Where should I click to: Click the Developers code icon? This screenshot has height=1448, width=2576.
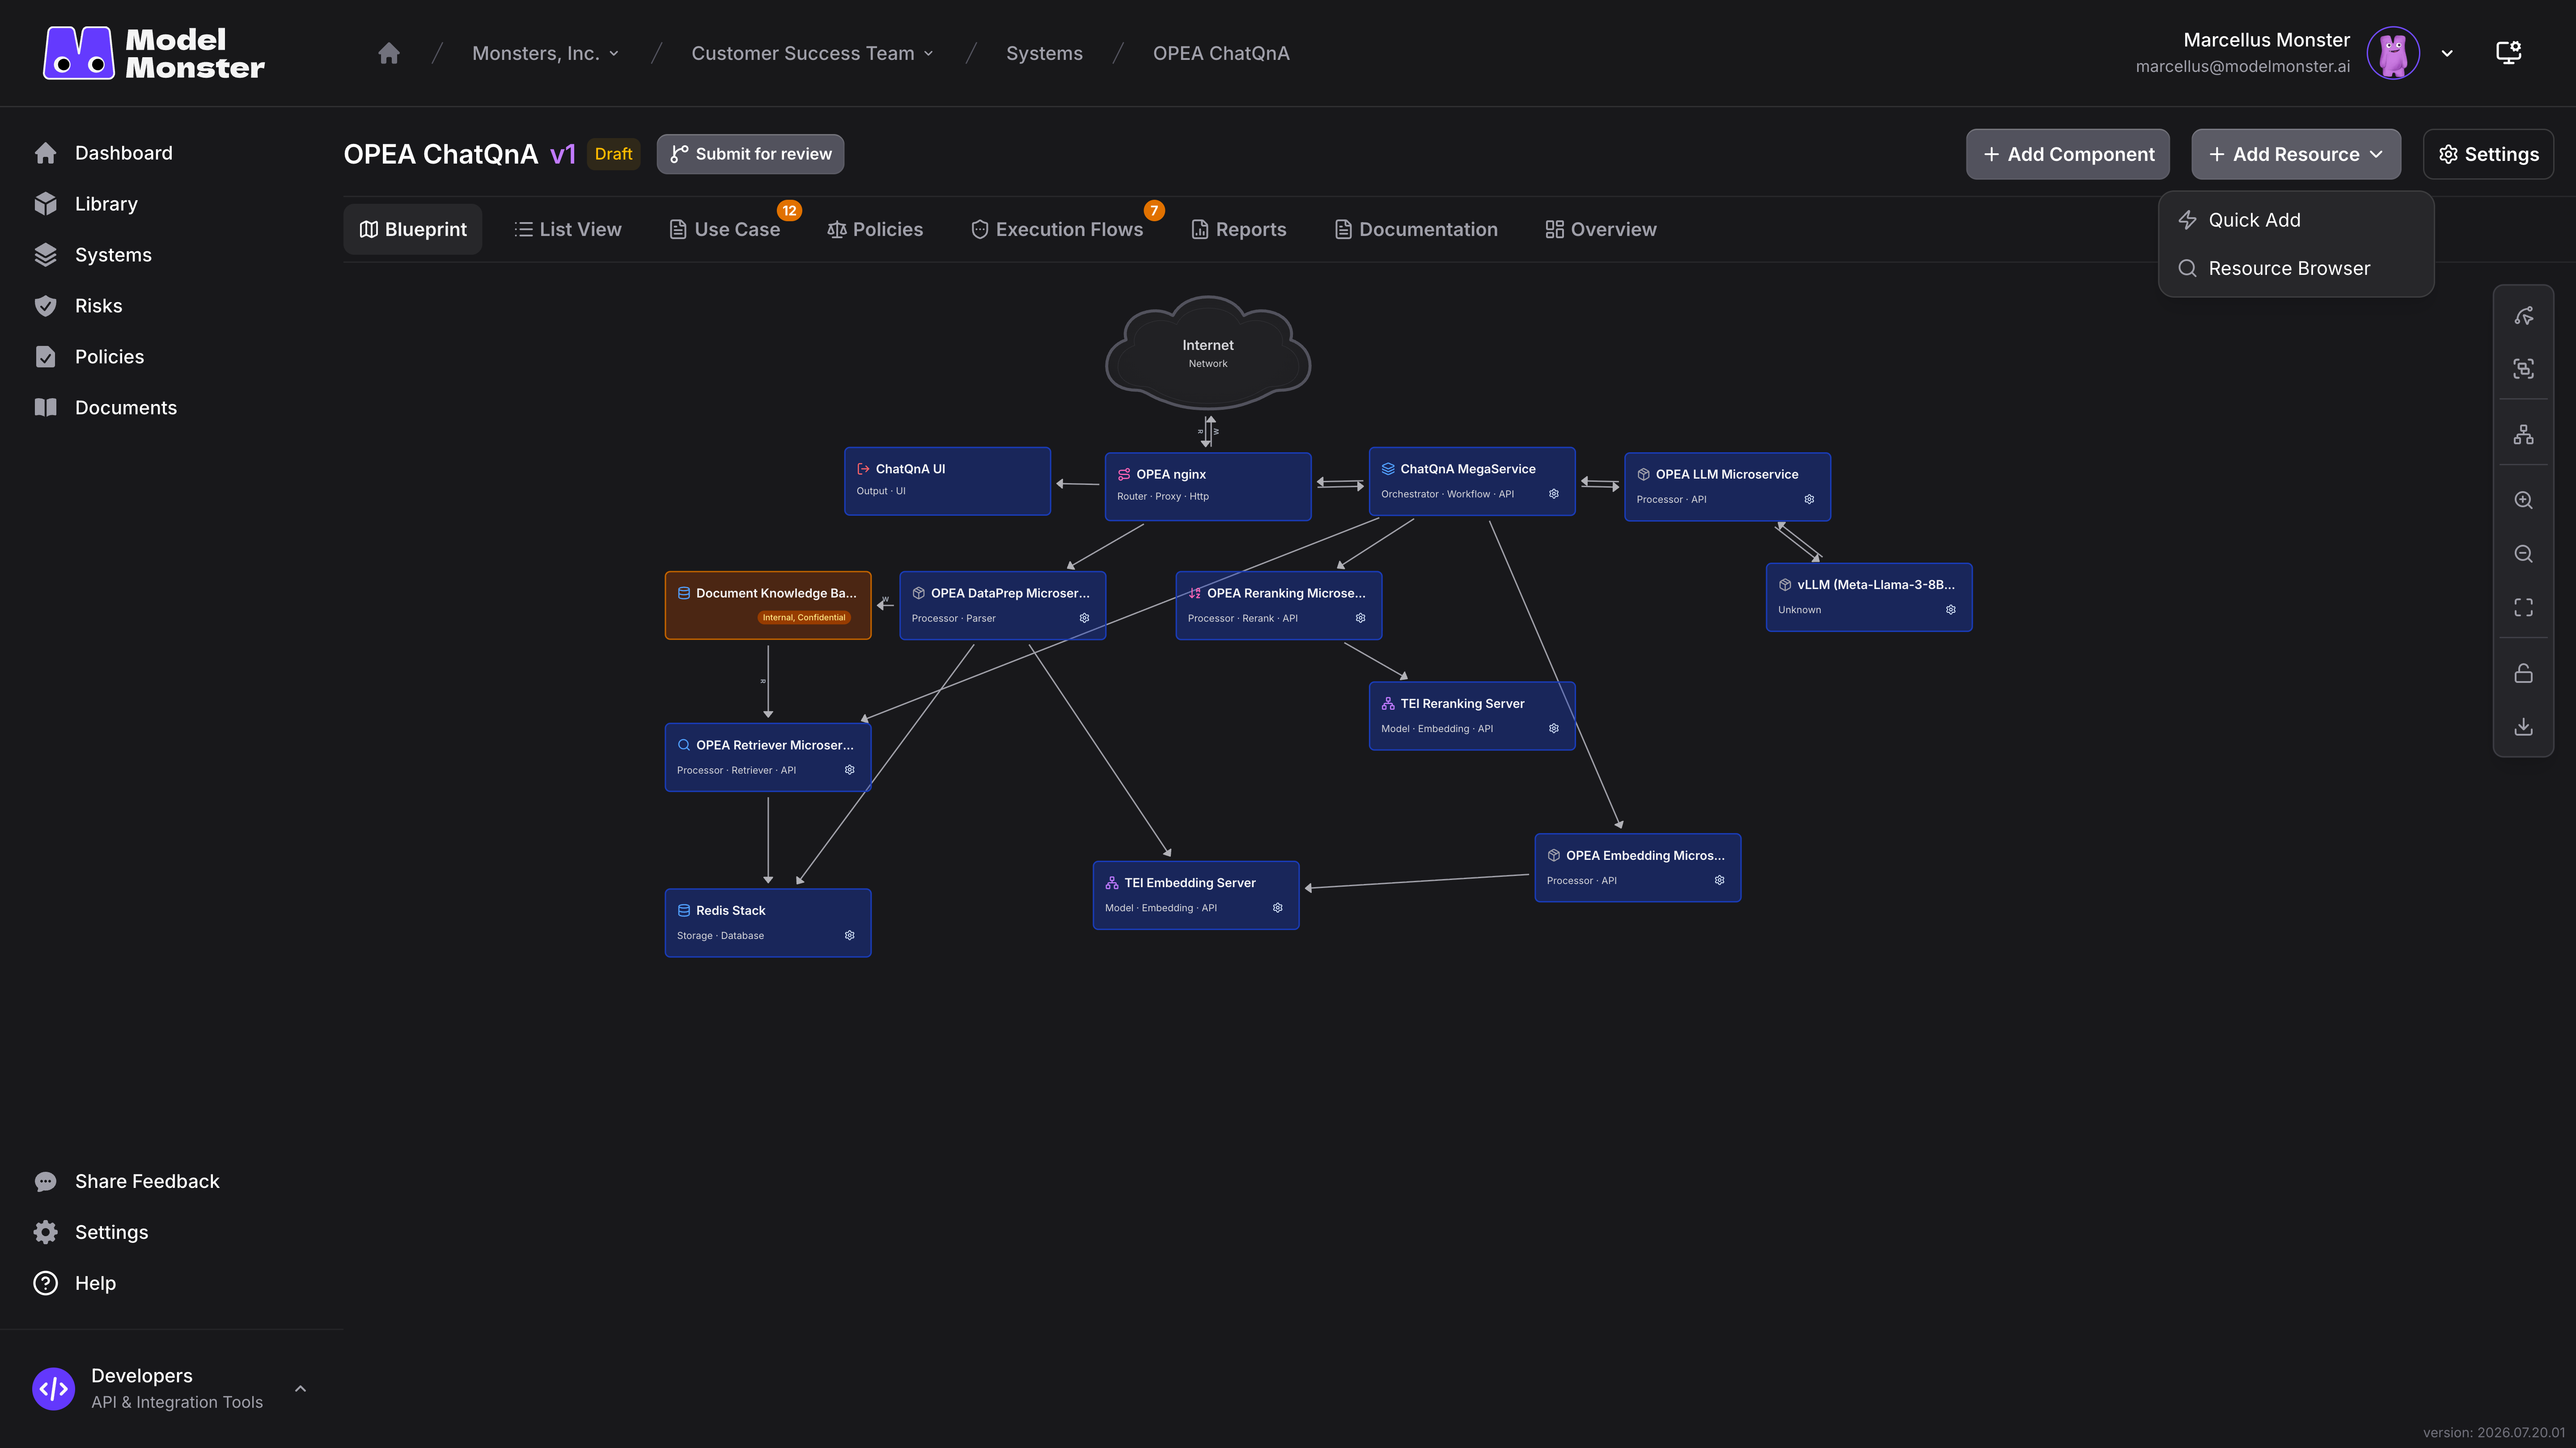[x=54, y=1389]
